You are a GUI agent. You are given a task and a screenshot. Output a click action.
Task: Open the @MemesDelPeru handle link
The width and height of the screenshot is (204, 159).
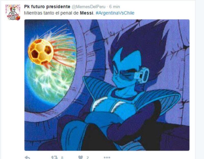(88, 7)
